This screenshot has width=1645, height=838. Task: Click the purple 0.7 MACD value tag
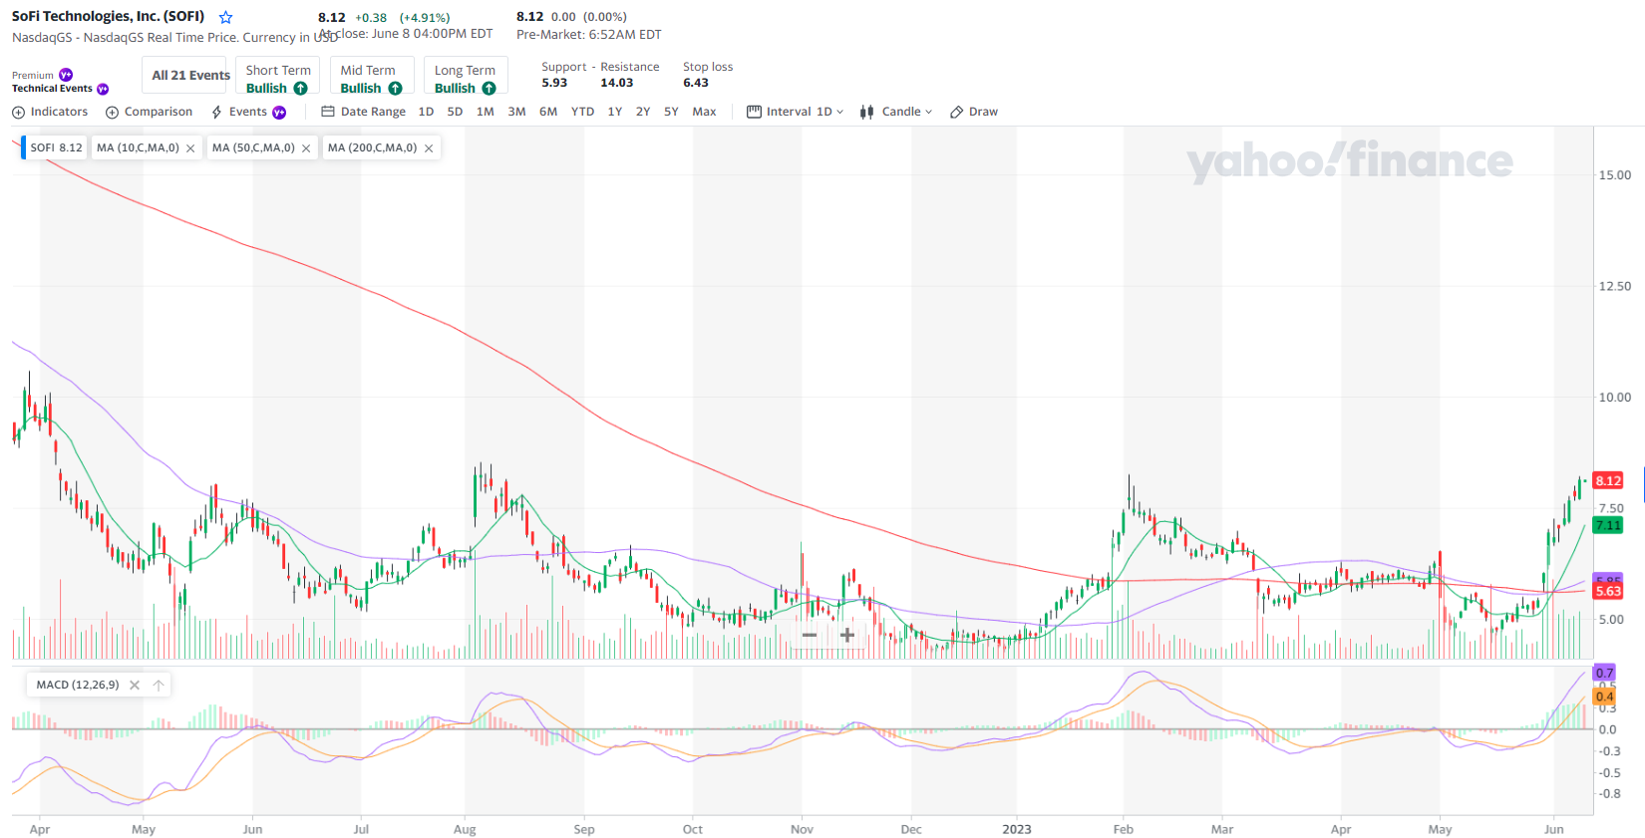(x=1604, y=673)
